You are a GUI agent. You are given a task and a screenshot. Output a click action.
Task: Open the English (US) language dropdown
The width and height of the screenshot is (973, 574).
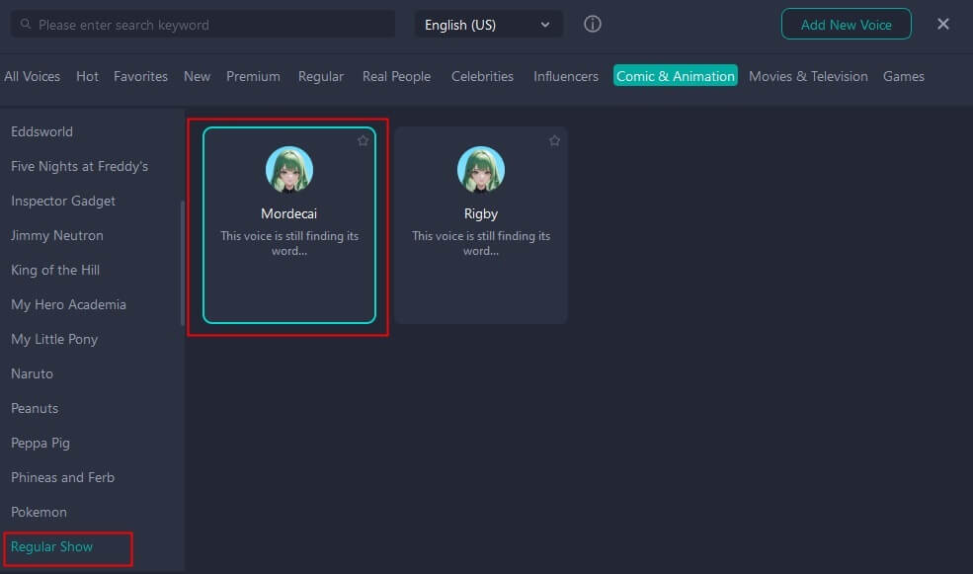point(488,25)
